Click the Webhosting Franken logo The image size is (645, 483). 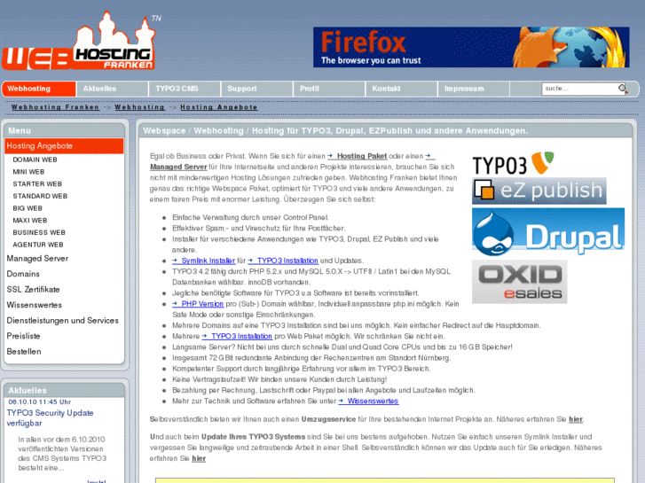coord(79,42)
